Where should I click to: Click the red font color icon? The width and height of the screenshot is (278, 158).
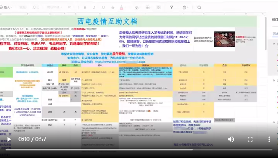pos(121,8)
